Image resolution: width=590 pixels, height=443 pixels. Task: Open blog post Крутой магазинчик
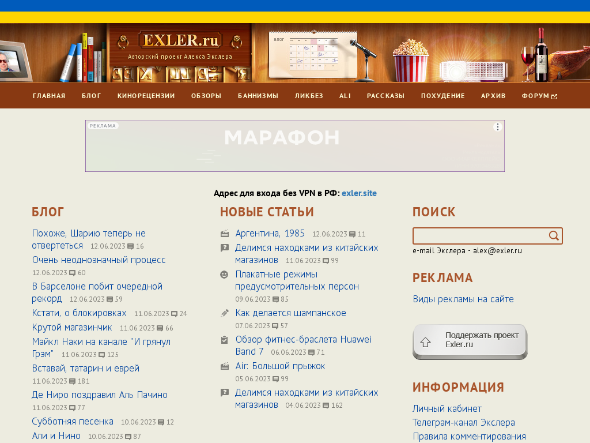pyautogui.click(x=72, y=328)
